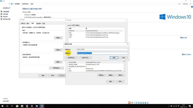Toggle Chinese mode on Sogou toolbar

coord(132,103)
